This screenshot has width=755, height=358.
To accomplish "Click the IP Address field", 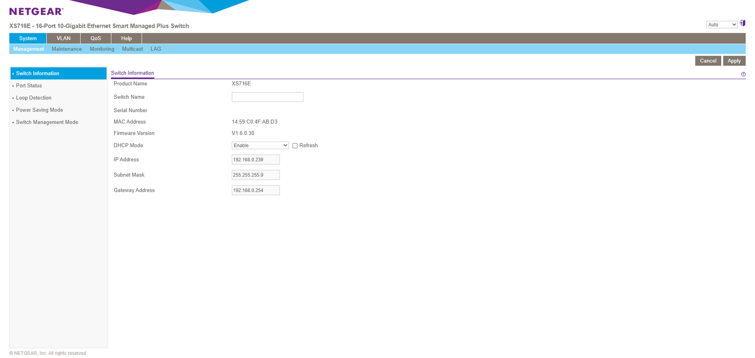I will [x=256, y=160].
